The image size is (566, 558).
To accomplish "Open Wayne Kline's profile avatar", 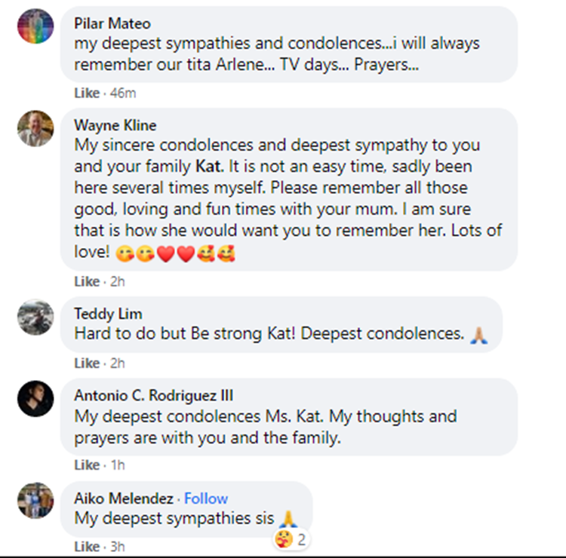I will tap(35, 128).
